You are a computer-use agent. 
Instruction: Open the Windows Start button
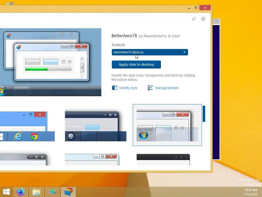click(6, 192)
